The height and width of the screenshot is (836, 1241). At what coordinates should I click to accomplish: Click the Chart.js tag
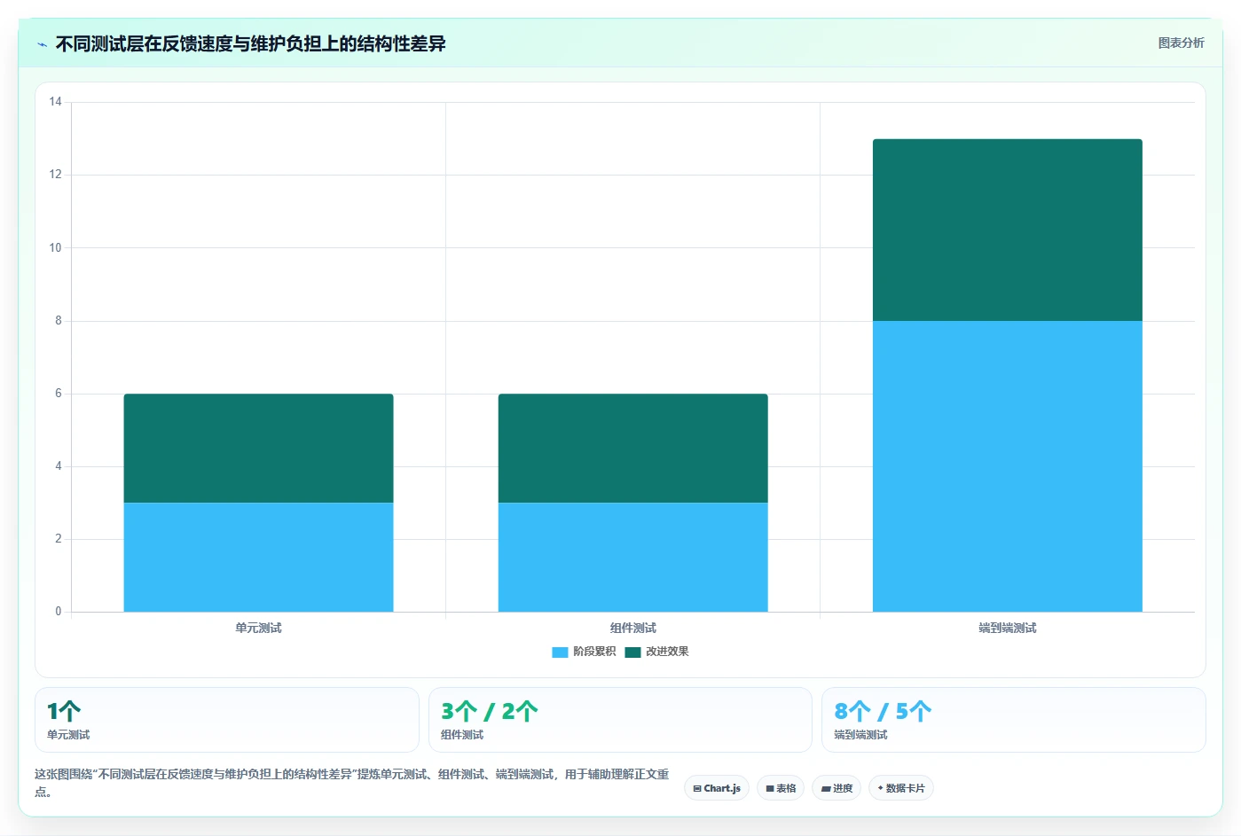pos(717,788)
